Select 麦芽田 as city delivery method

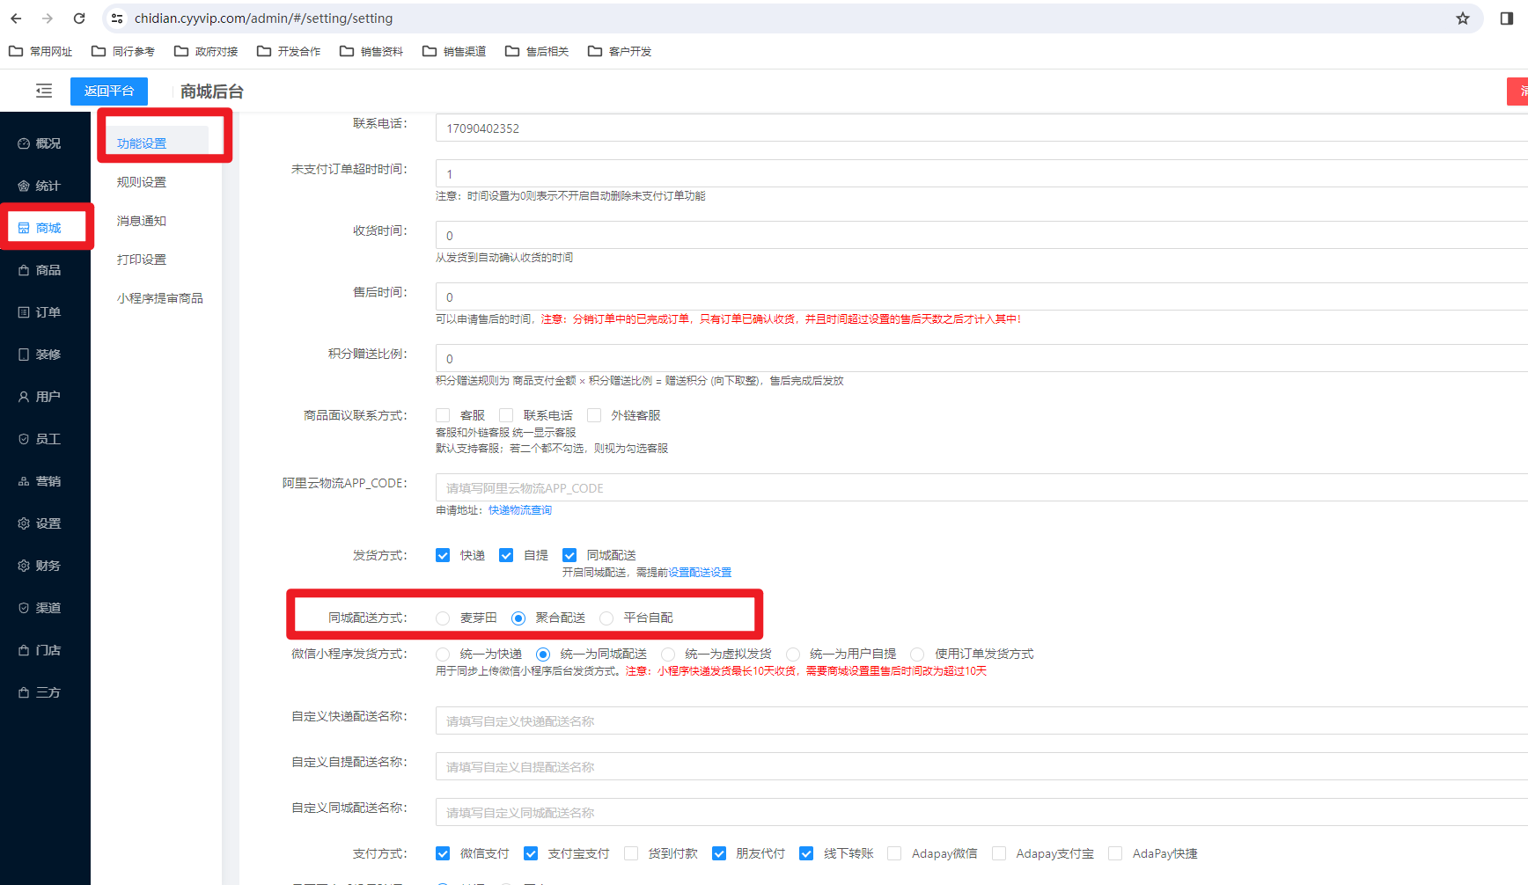point(443,618)
